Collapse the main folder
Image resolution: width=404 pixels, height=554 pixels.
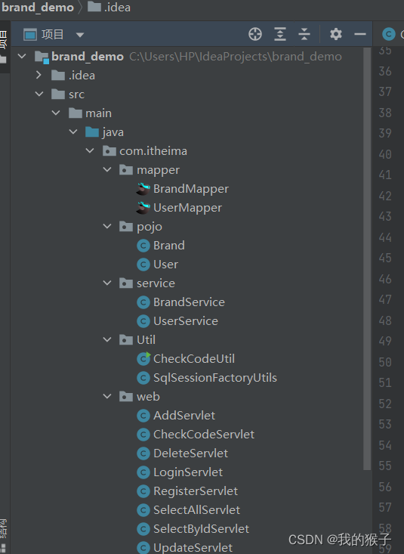56,113
